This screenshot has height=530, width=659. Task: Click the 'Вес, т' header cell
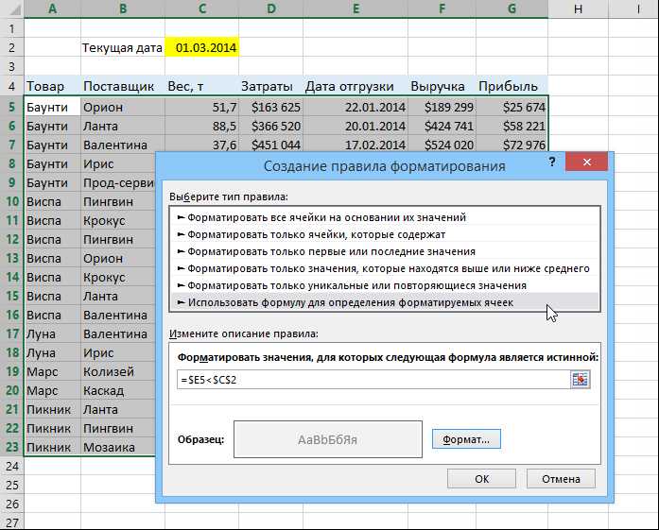[x=201, y=86]
